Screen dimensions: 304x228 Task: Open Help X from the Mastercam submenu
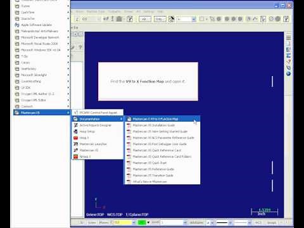[x=98, y=138]
